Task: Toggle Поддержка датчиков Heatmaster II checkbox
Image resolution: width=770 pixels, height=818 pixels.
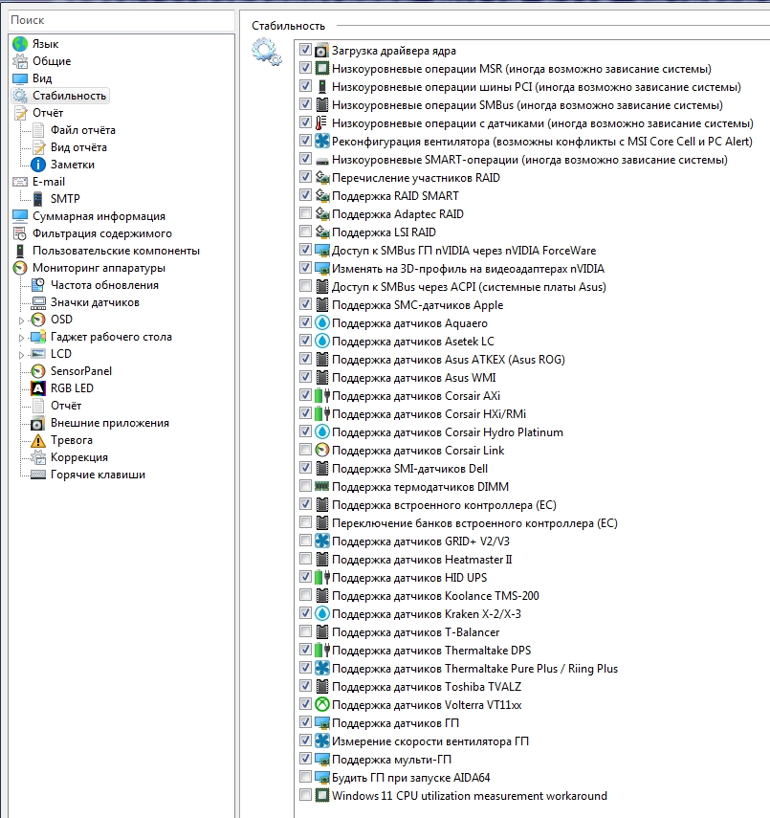Action: pyautogui.click(x=305, y=559)
